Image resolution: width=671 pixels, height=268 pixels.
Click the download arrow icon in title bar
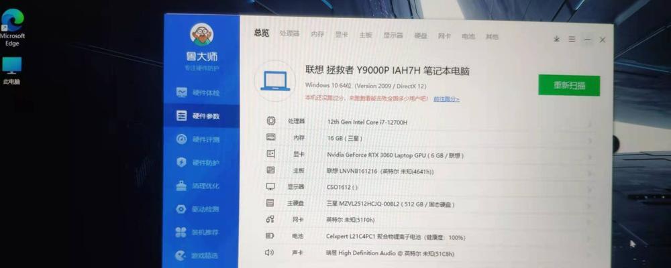[x=556, y=39]
